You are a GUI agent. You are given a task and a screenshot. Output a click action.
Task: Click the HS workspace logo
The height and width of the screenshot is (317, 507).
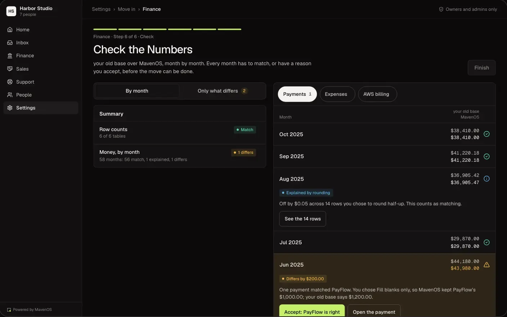(x=11, y=11)
